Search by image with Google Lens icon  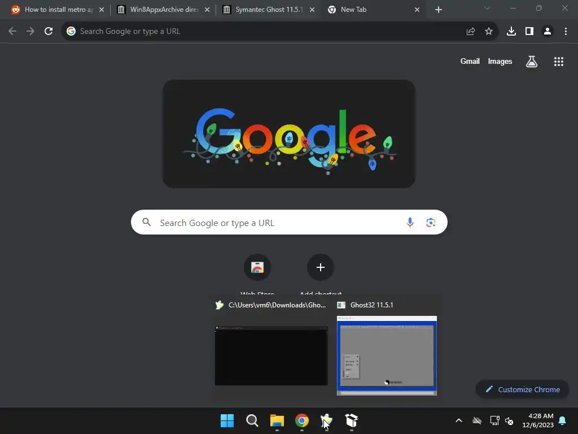(x=431, y=223)
